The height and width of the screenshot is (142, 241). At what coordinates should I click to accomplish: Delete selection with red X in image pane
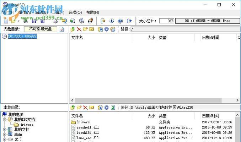[x=79, y=29]
